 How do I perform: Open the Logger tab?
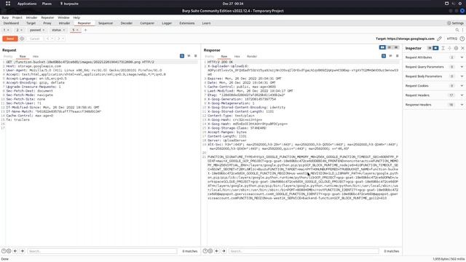(x=167, y=23)
